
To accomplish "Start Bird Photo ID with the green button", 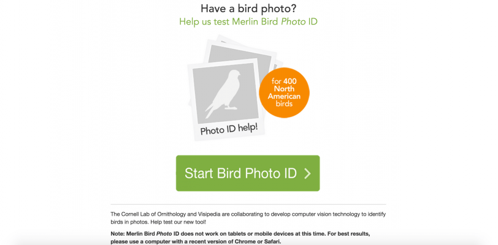I will (248, 173).
